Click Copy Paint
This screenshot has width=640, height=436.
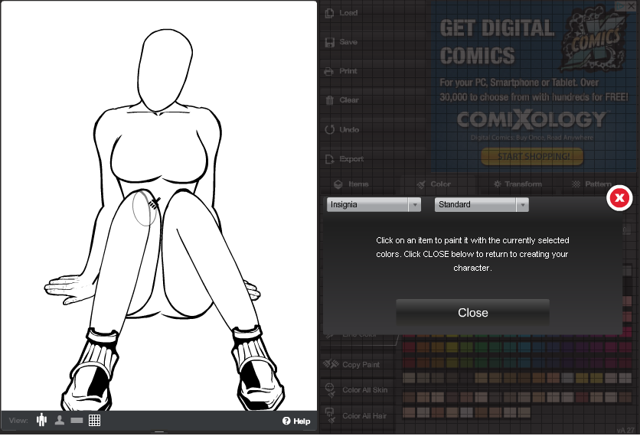point(353,364)
